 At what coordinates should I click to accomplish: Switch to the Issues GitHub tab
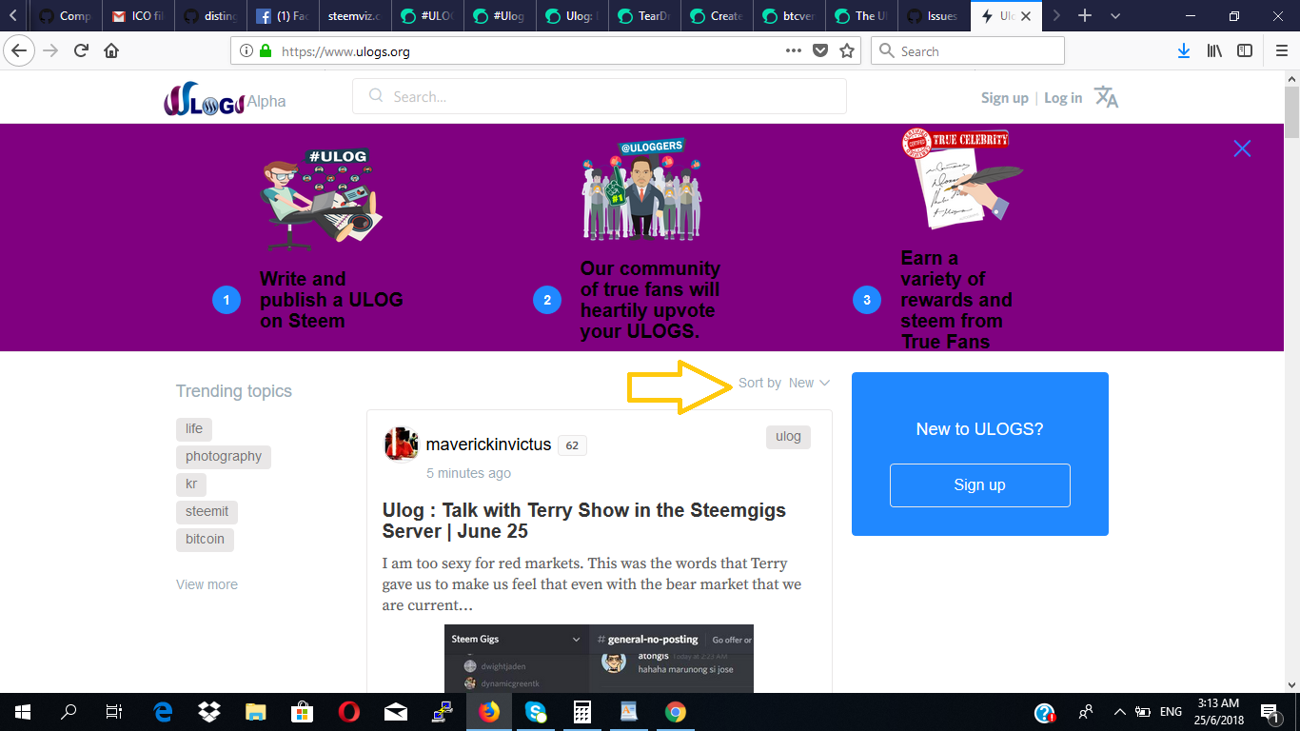pos(933,16)
